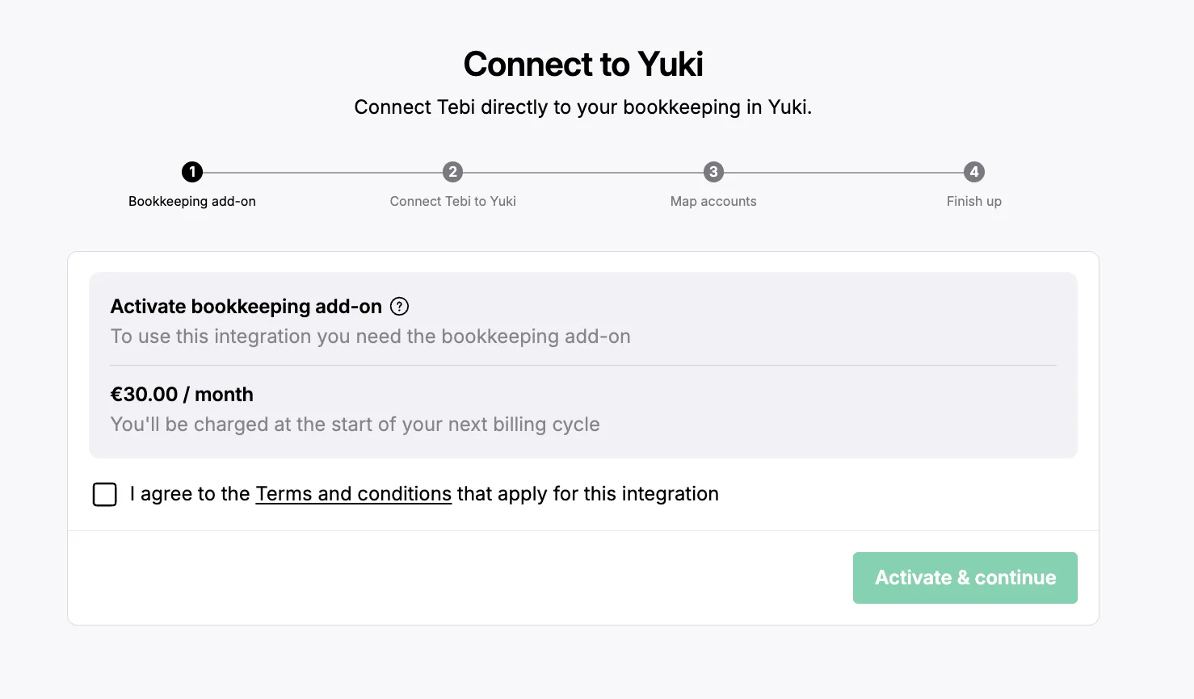Screen dimensions: 1194x699
Task: Click the "Connect Tebi directly" subtitle text
Action: point(582,107)
